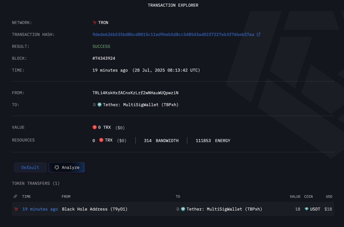Click the 19 minutes ago timestamp link
The image size is (344, 227).
pyautogui.click(x=40, y=209)
